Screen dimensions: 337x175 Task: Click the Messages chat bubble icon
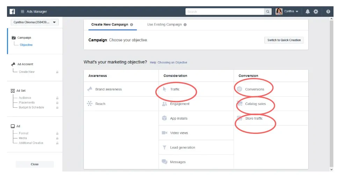[164, 162]
